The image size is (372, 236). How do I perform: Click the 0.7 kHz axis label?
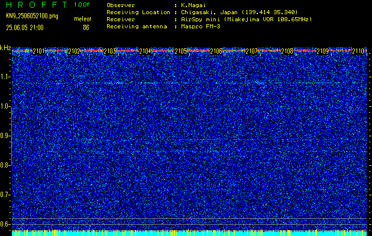click(x=5, y=195)
